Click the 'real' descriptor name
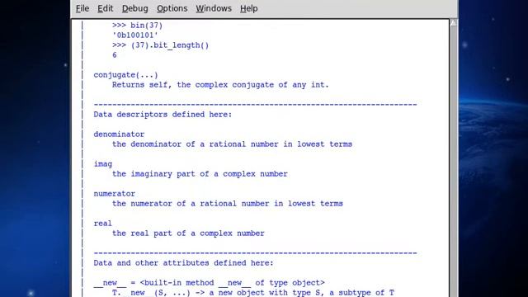This screenshot has height=297, width=528. point(102,224)
